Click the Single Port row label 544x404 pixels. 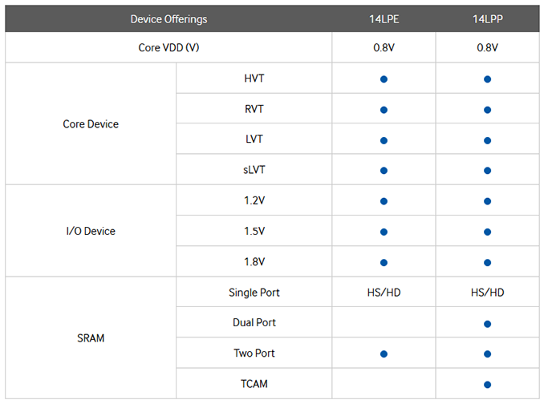254,293
